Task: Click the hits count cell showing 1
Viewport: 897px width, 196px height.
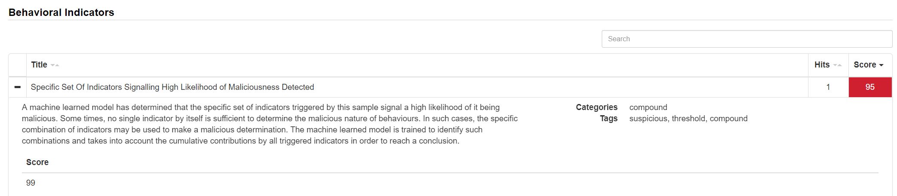Action: (x=828, y=87)
